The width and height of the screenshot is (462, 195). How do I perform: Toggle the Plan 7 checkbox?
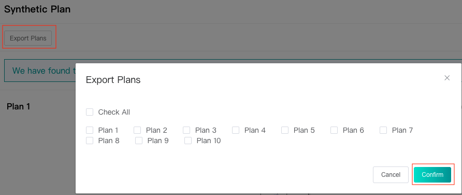pos(383,130)
